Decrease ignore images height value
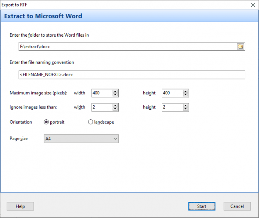This screenshot has height=218, width=259. tap(186, 109)
